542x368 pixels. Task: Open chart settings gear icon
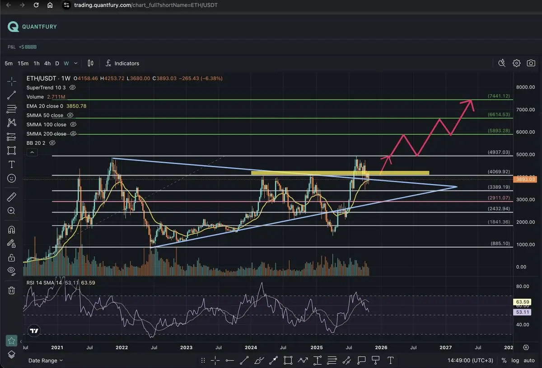[517, 63]
